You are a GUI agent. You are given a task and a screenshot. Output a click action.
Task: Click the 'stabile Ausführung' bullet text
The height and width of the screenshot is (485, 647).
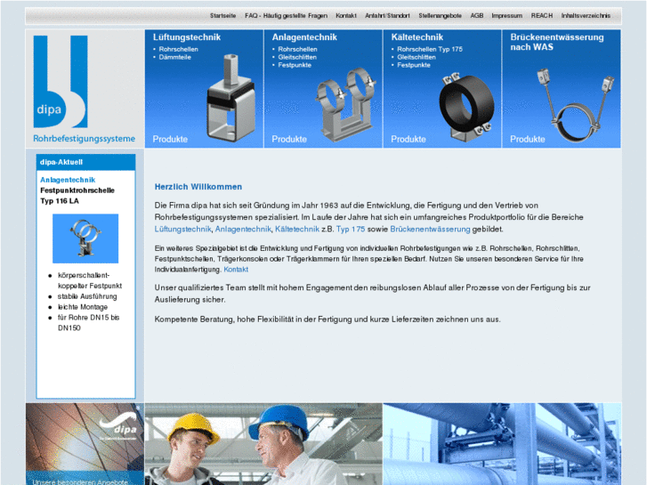pyautogui.click(x=87, y=296)
